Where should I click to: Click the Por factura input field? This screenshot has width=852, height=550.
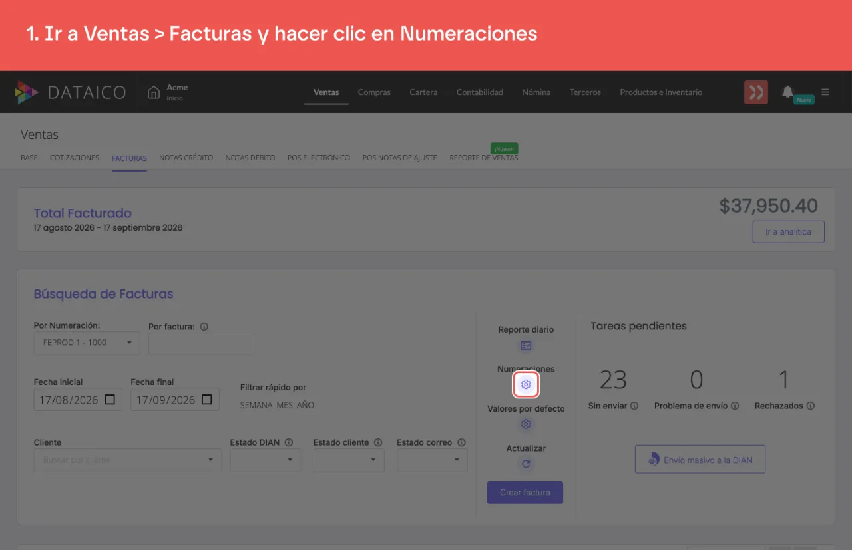201,344
